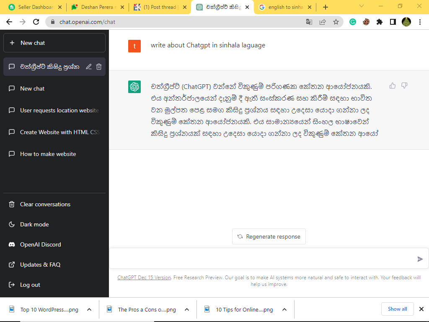
Task: Go forward using browser forward arrow
Action: [x=23, y=22]
